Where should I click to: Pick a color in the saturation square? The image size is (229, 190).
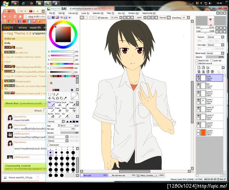[63, 34]
